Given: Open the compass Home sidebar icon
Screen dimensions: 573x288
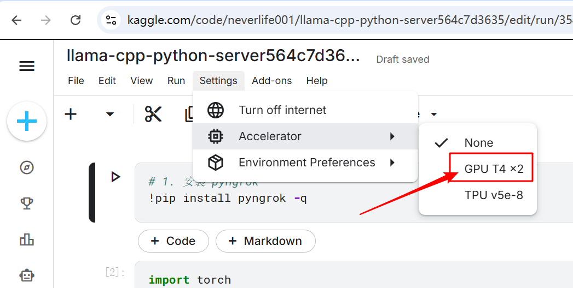Looking at the screenshot, I should click(27, 168).
